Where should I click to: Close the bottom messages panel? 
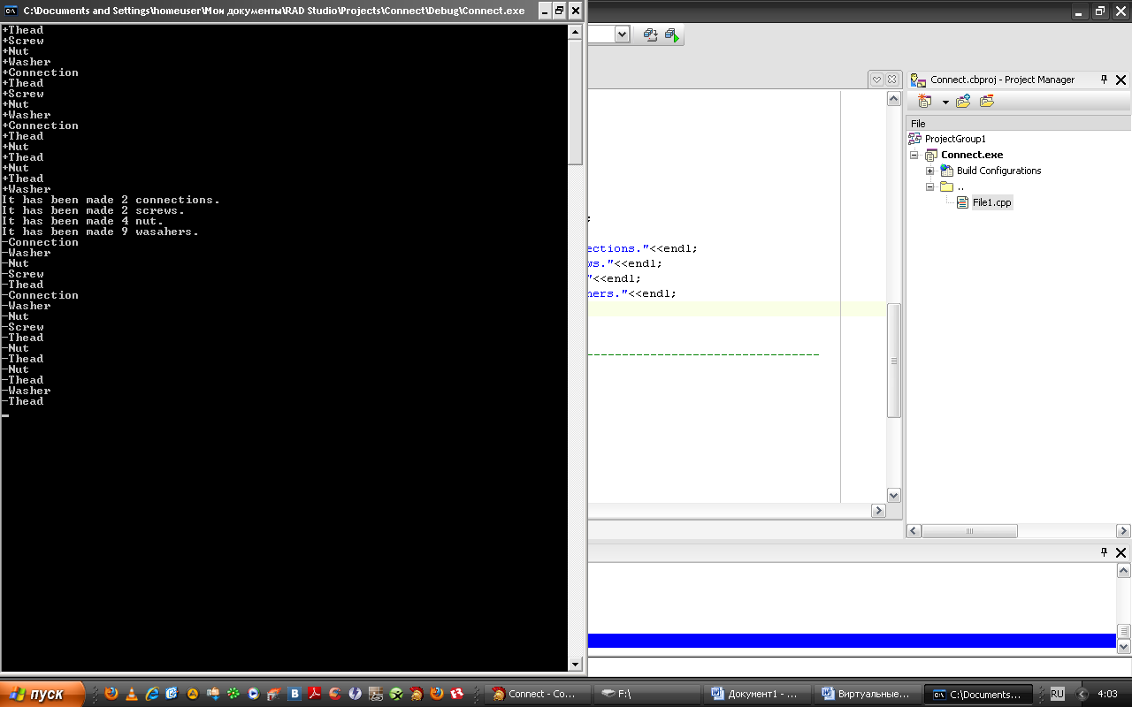pyautogui.click(x=1121, y=552)
